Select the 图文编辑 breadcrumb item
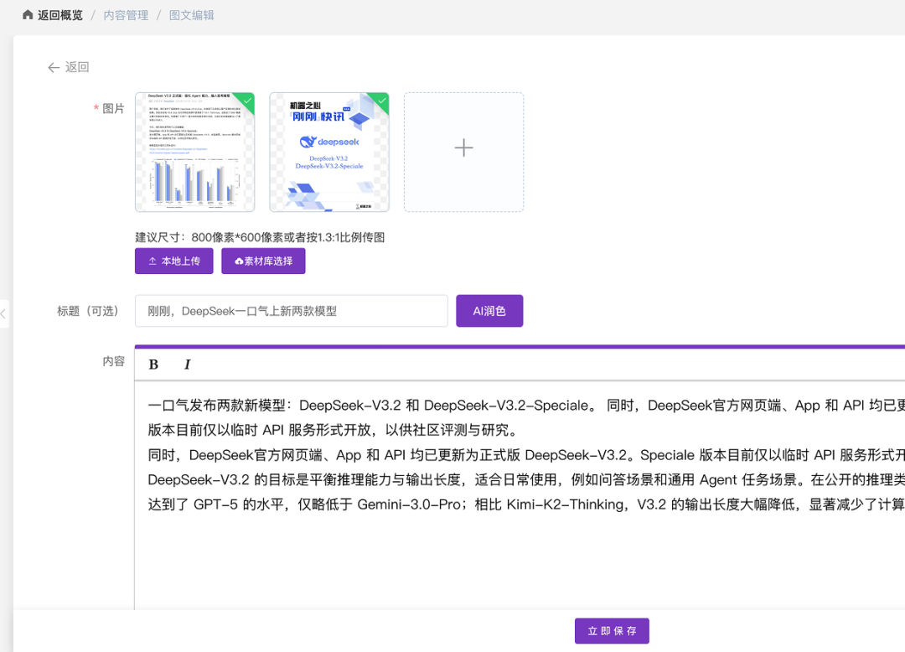Screen dimensions: 905x652 (192, 15)
